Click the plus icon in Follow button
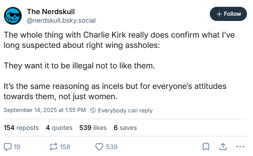 (x=219, y=14)
